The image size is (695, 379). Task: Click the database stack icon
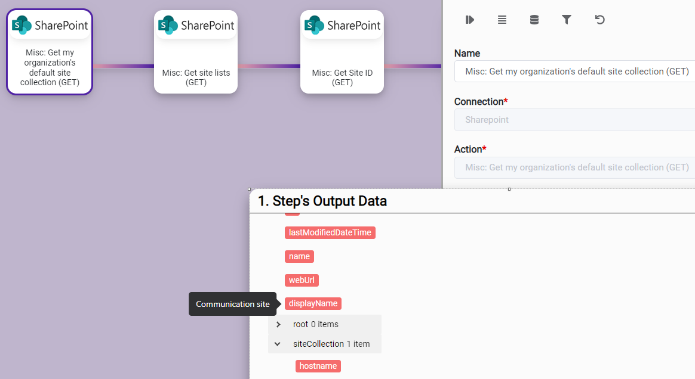(534, 20)
